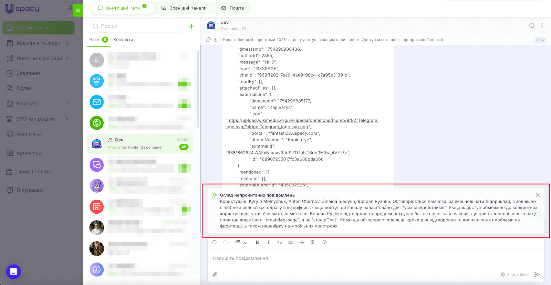Open the Cmd + Enter send settings
This screenshot has height=285, width=551.
[515, 275]
